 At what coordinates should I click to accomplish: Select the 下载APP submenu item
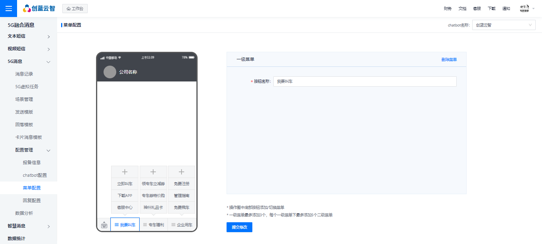(125, 196)
